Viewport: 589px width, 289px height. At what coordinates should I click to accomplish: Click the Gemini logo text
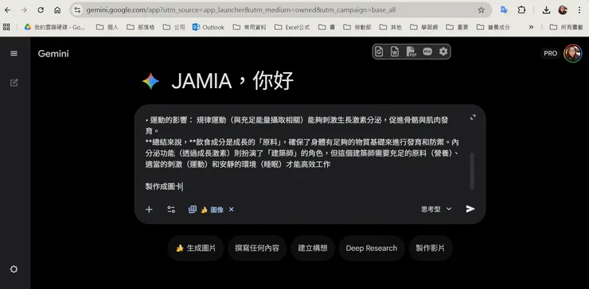53,54
